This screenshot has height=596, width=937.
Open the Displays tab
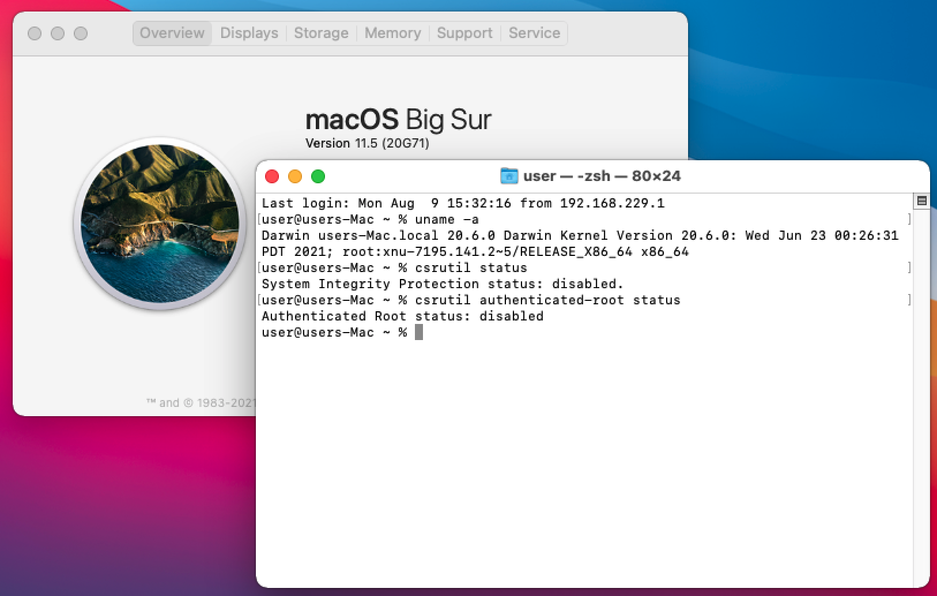(249, 33)
